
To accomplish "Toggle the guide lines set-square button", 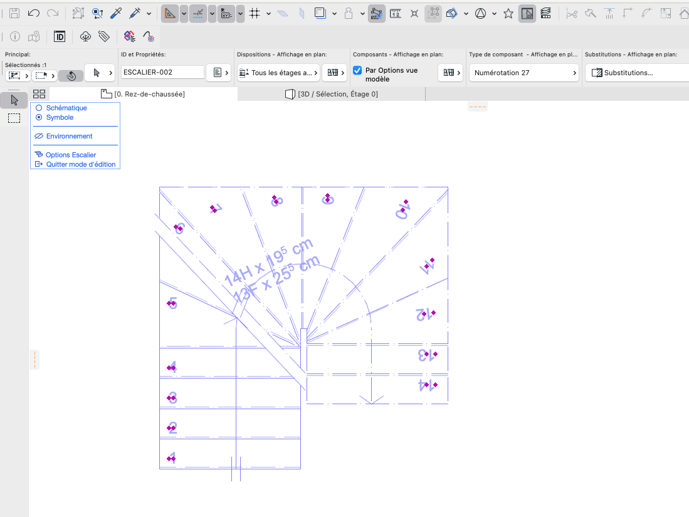I will coord(170,14).
